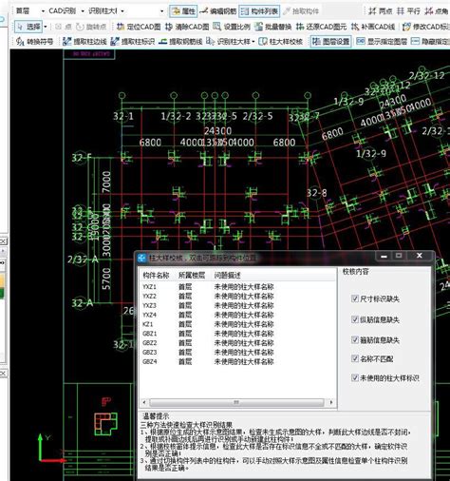Click the results list horizontal scrollbar thumb
Image resolution: width=450 pixels, height=481 pixels.
tap(236, 402)
